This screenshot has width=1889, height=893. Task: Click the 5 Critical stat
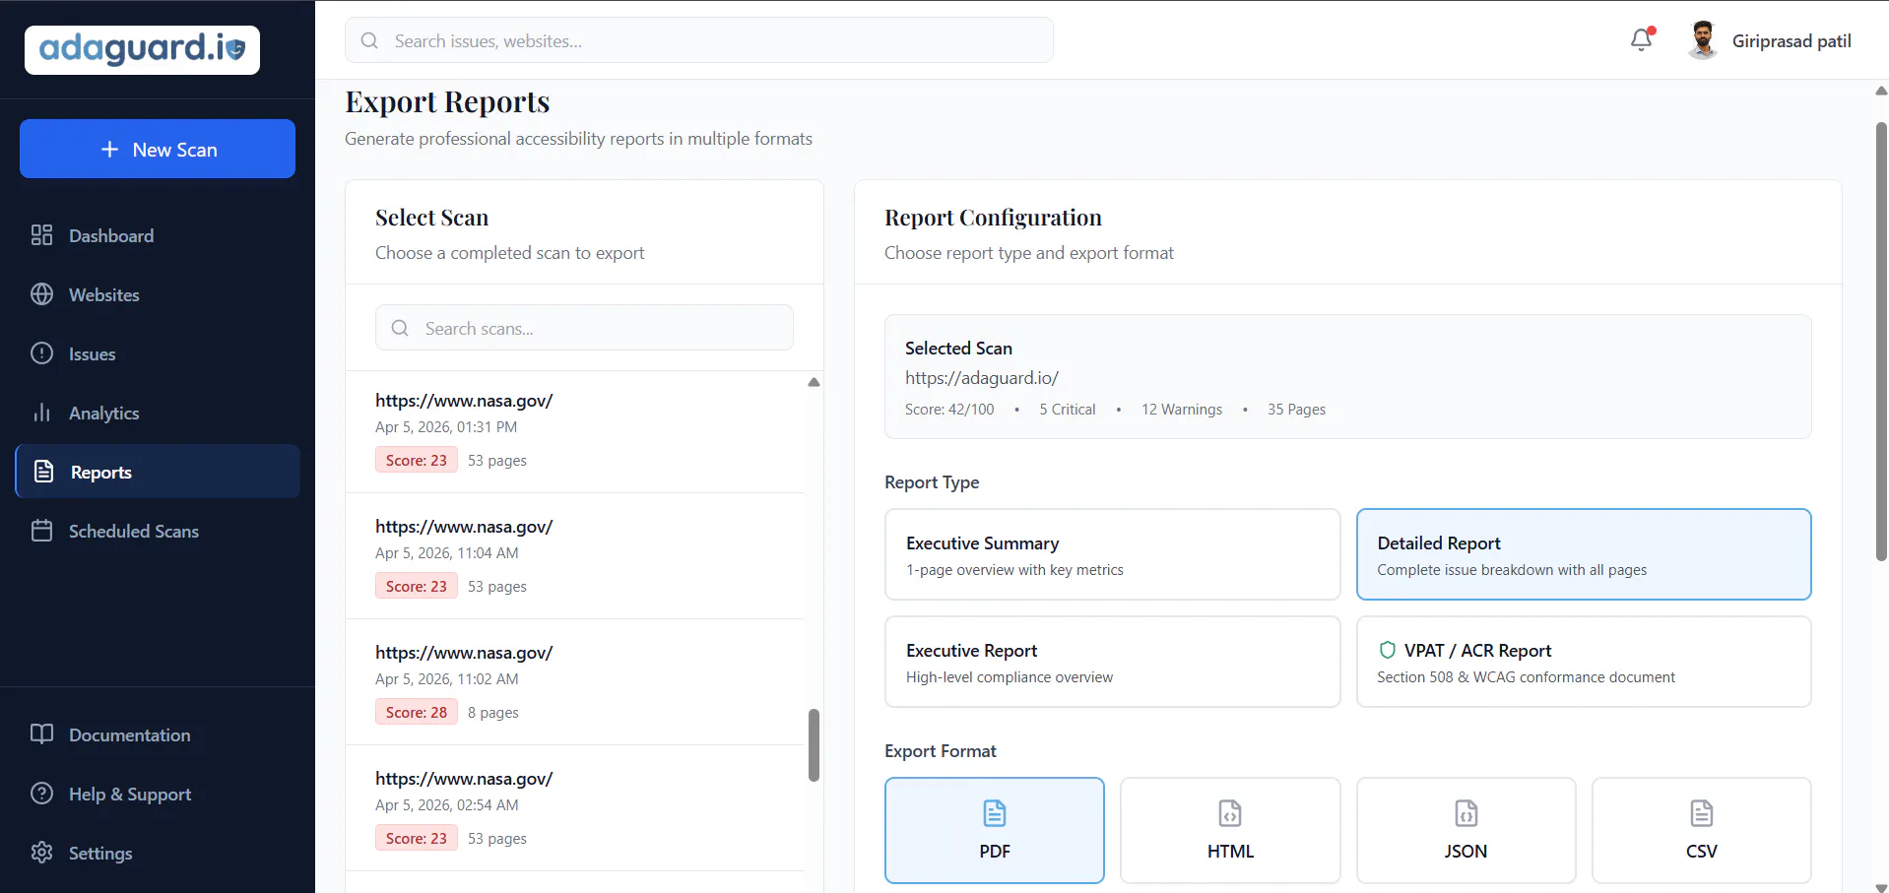point(1068,409)
